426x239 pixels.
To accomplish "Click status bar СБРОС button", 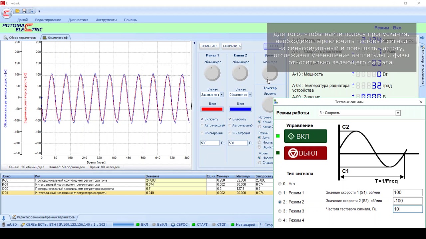I will [179, 225].
